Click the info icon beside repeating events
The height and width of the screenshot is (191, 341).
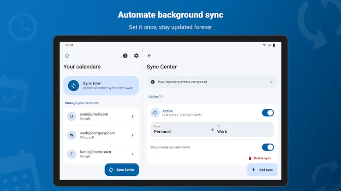coord(153,82)
